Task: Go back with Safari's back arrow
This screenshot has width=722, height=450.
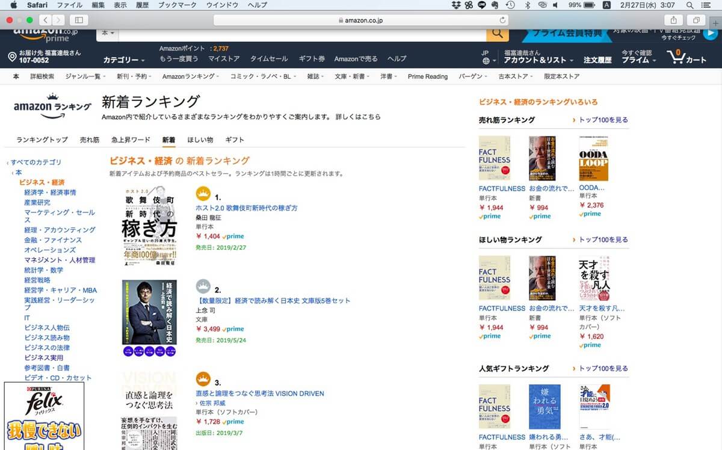Action: pos(44,20)
